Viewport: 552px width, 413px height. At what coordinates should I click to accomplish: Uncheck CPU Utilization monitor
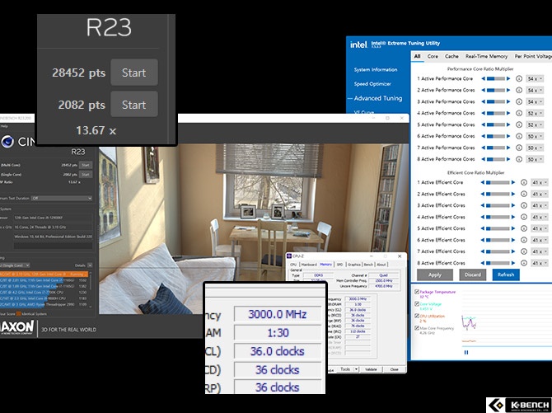point(417,316)
